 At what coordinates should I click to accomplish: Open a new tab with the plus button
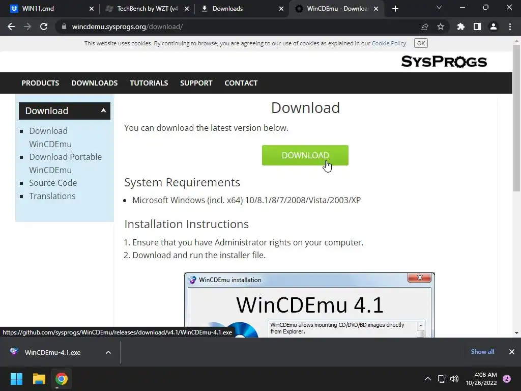click(395, 9)
